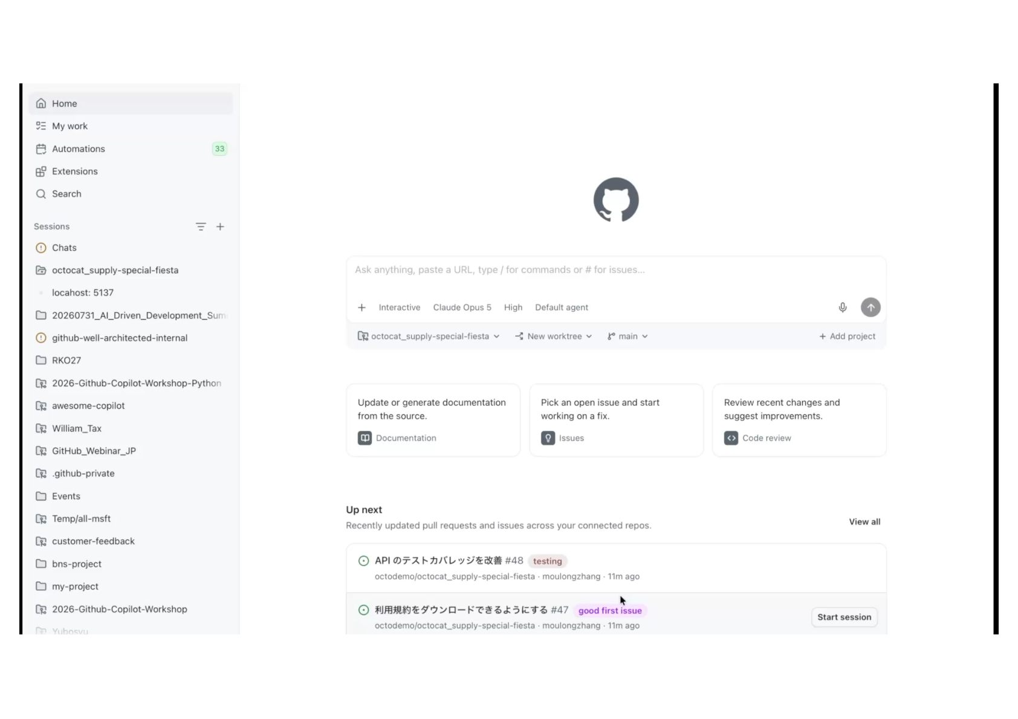Click View all in Up next
The image size is (1018, 719).
pyautogui.click(x=864, y=522)
